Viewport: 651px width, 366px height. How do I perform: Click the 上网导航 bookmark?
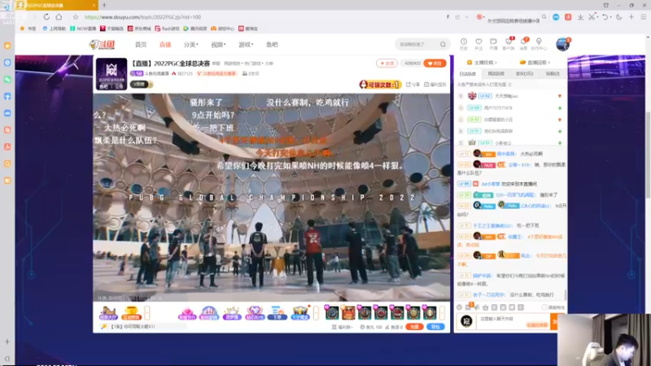pos(55,28)
